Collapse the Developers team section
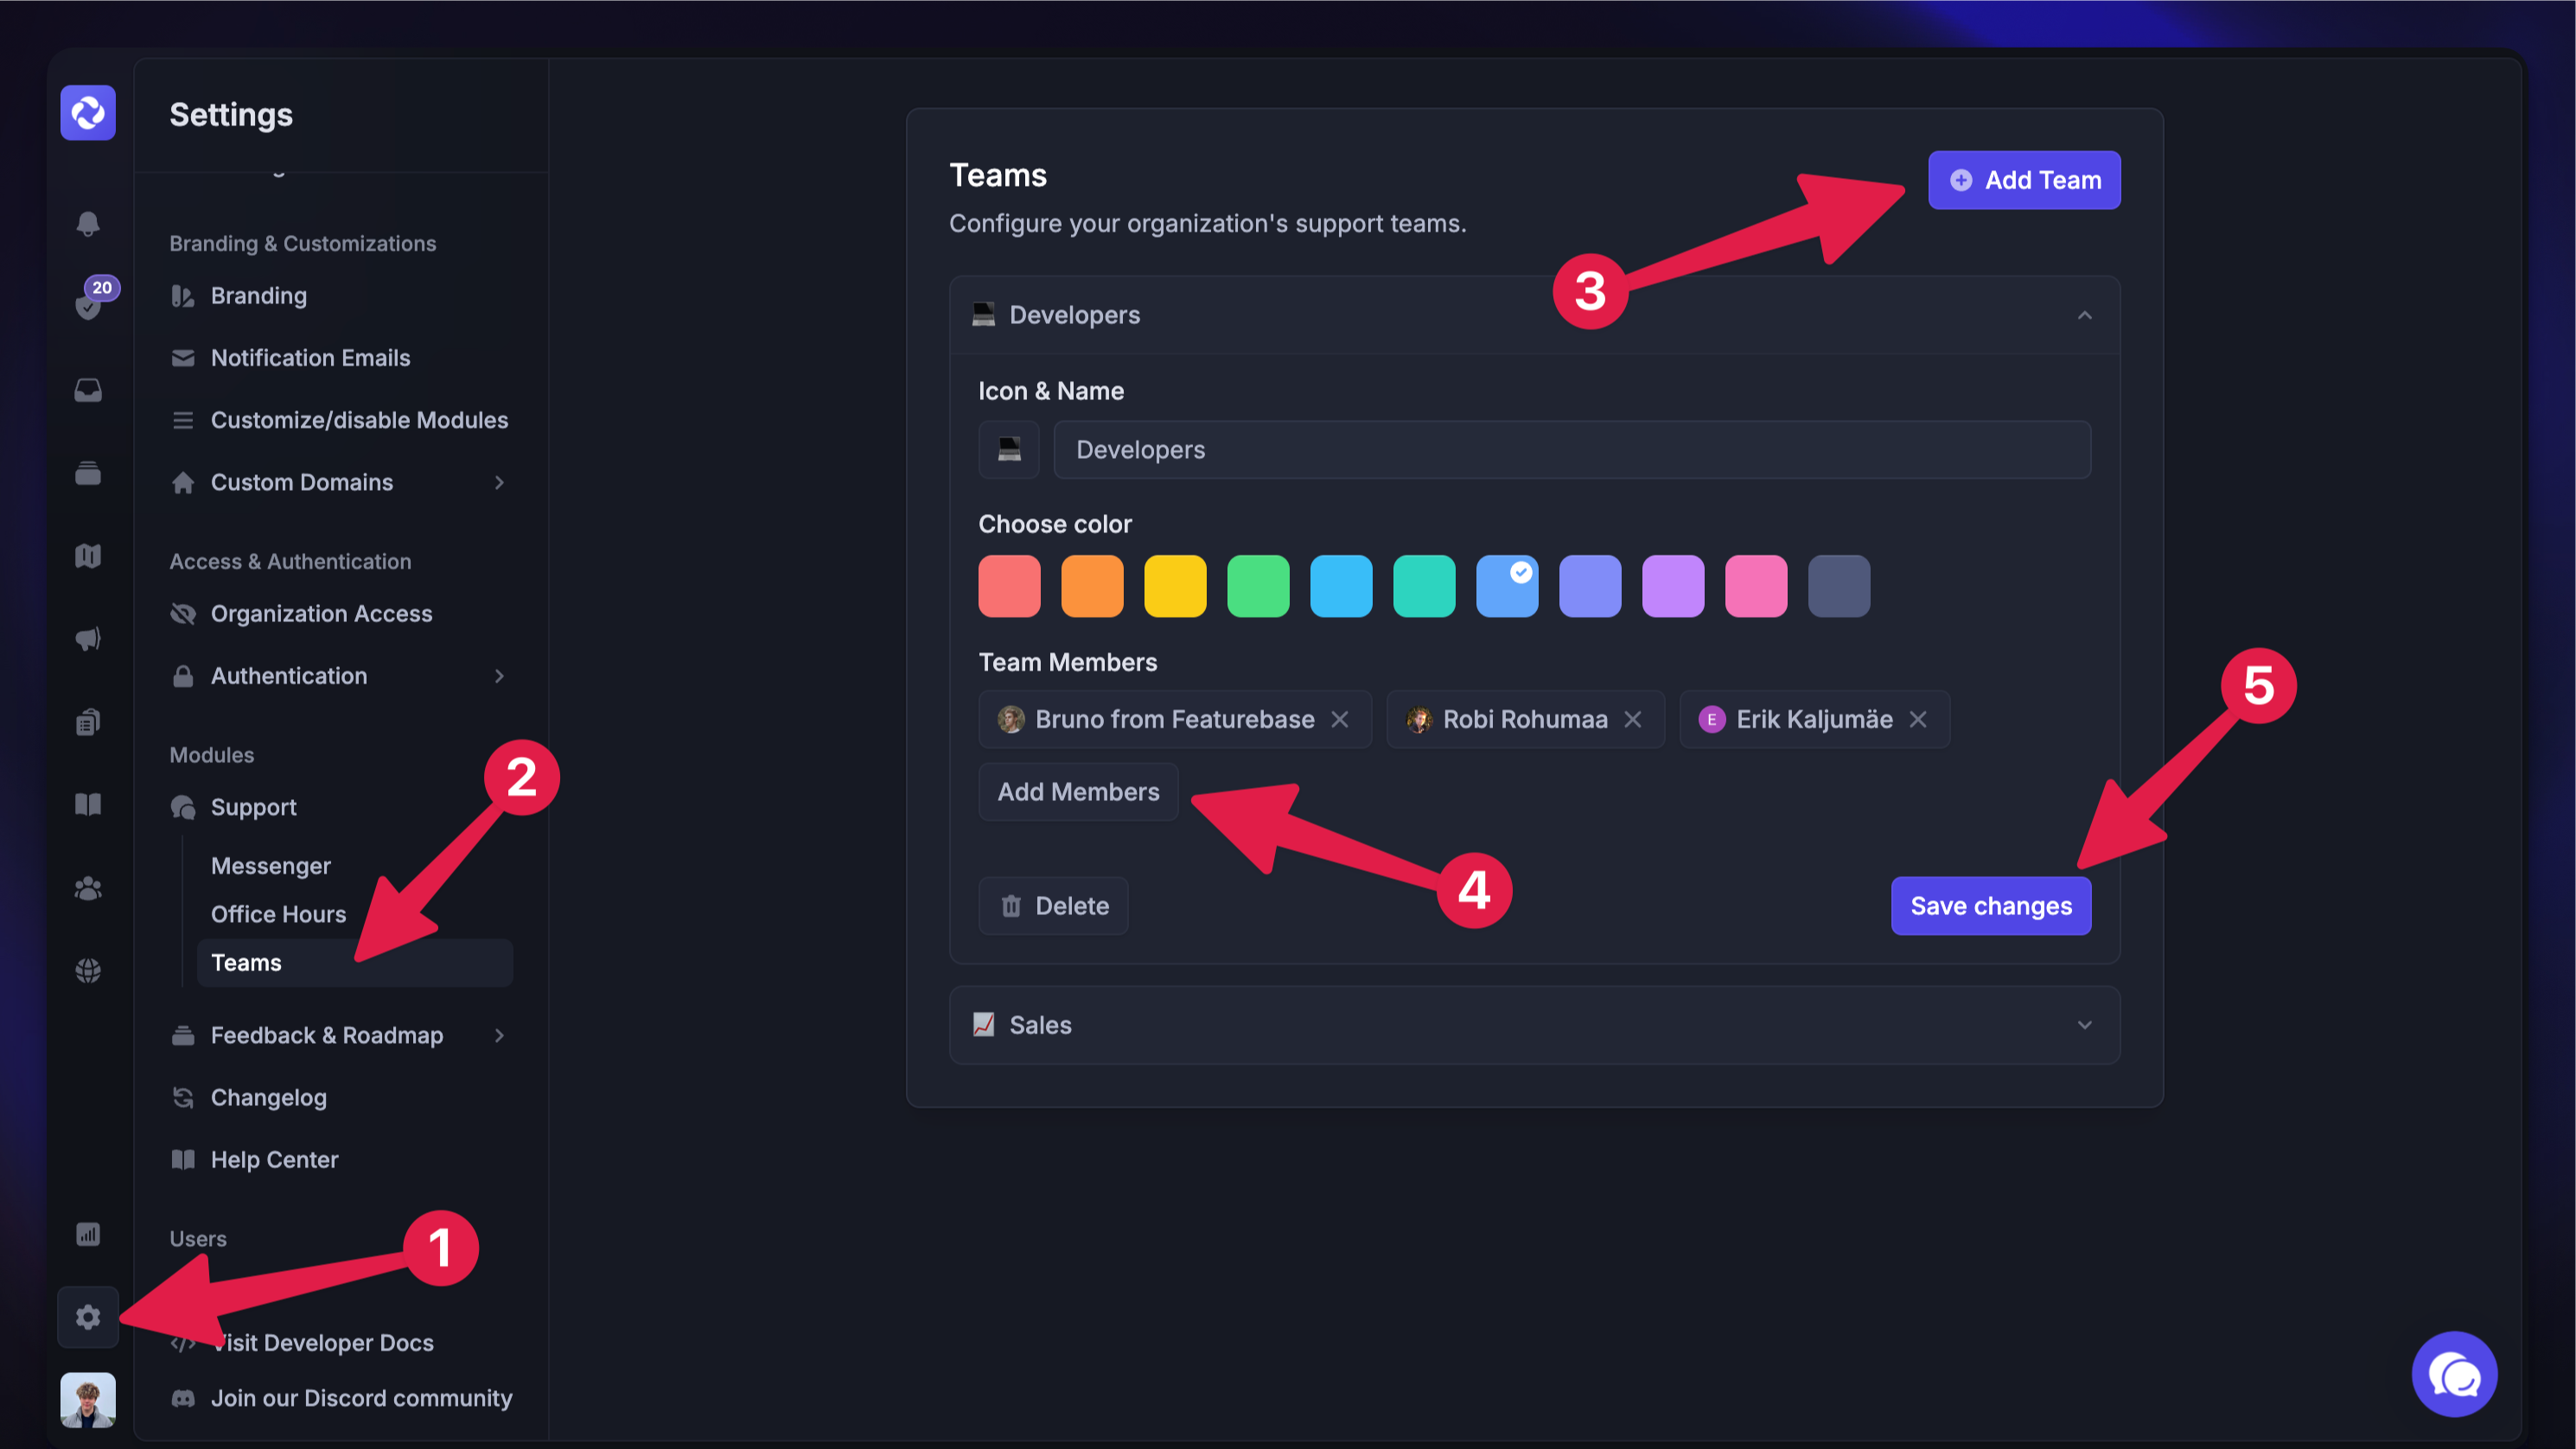The image size is (2576, 1449). coord(2084,315)
